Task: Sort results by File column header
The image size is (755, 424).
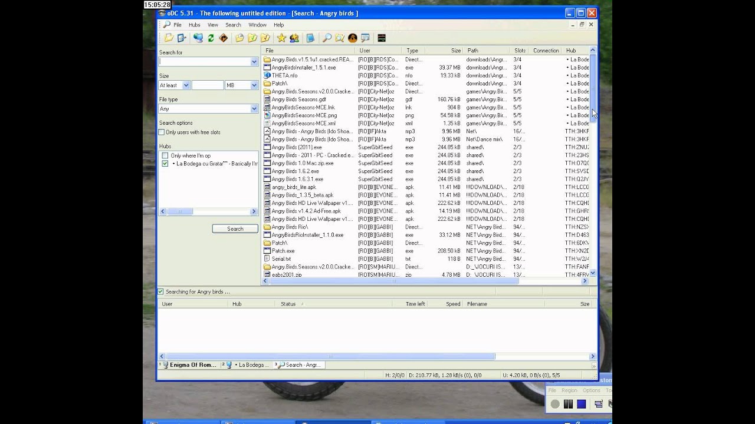Action: (309, 51)
